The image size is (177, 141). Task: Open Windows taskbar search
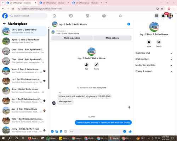click(x=10, y=138)
